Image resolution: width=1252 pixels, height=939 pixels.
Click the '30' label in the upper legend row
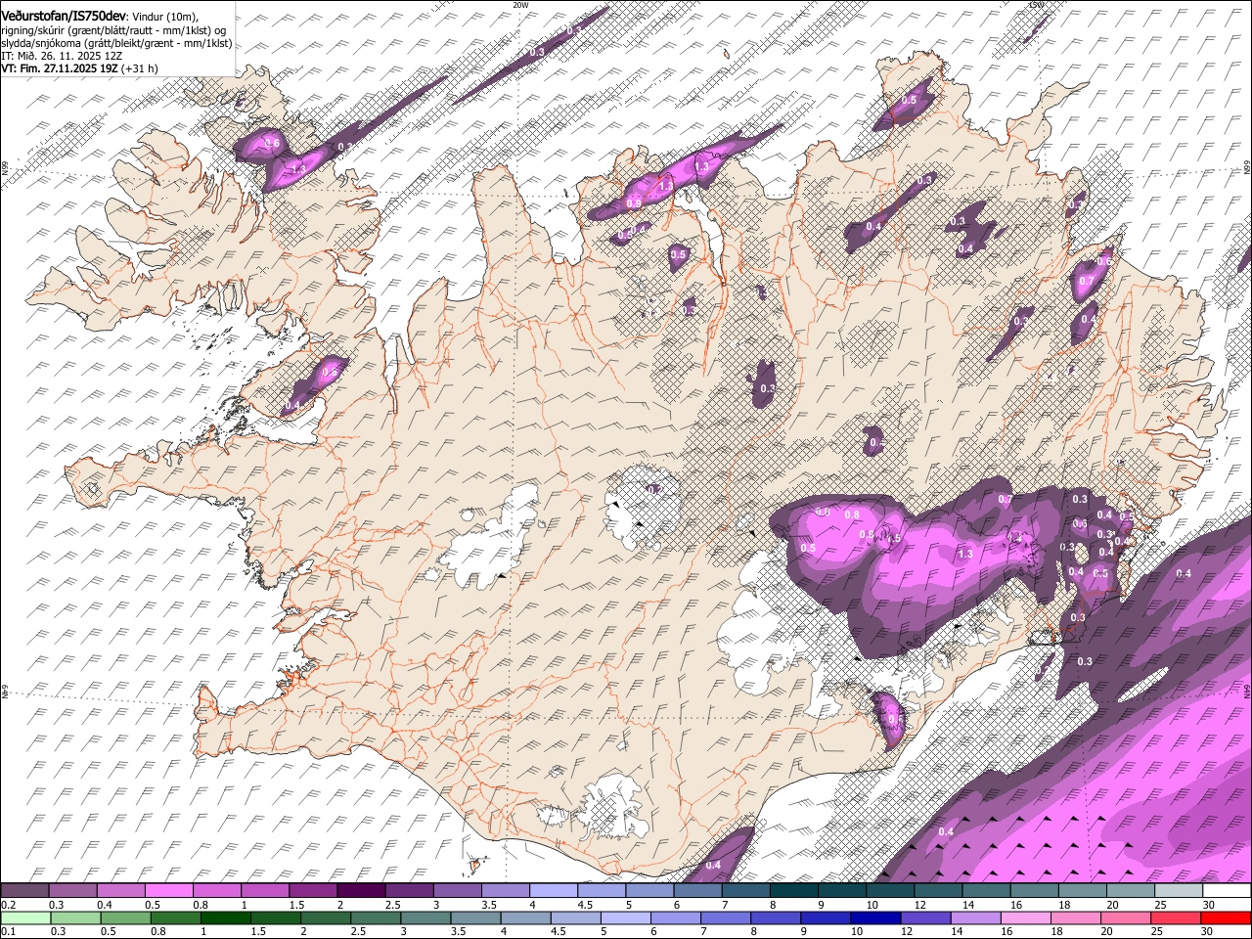pyautogui.click(x=1209, y=905)
